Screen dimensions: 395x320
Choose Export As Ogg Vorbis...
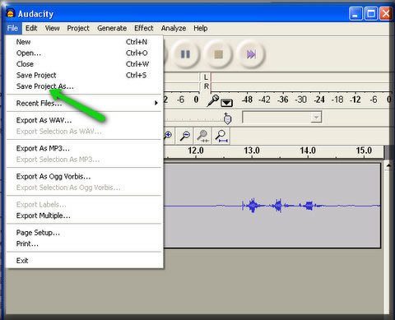tap(85, 176)
